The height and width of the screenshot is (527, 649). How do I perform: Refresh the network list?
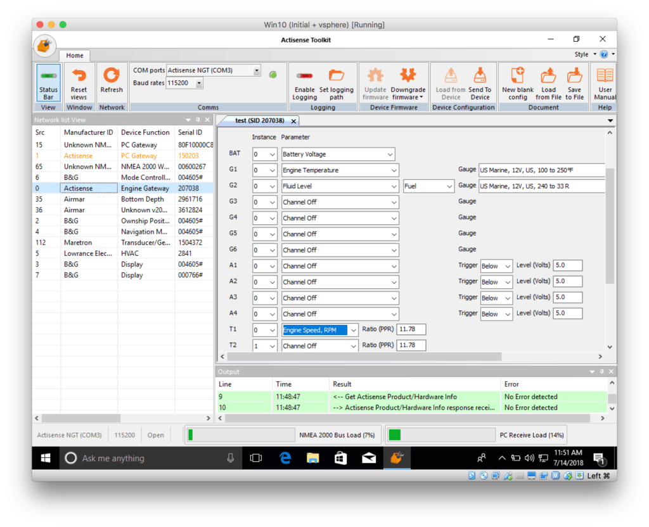[112, 80]
